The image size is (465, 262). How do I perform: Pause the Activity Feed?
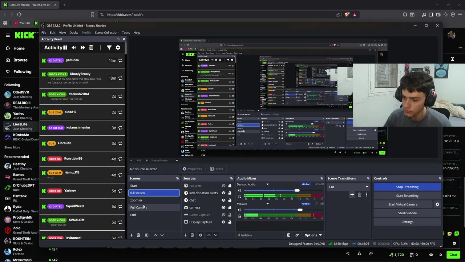point(65,48)
